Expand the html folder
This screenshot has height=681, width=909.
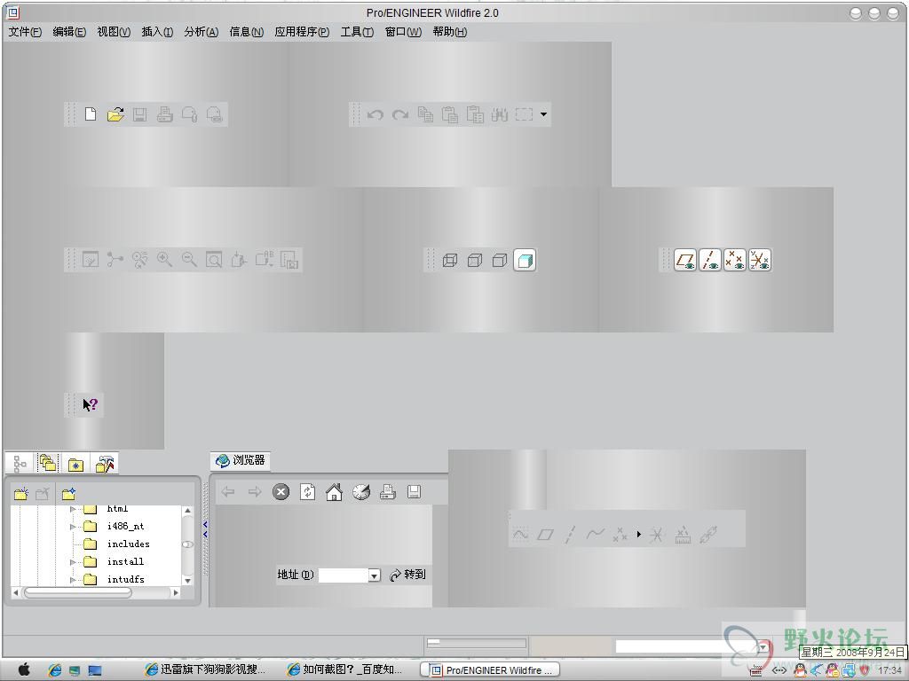pos(73,509)
